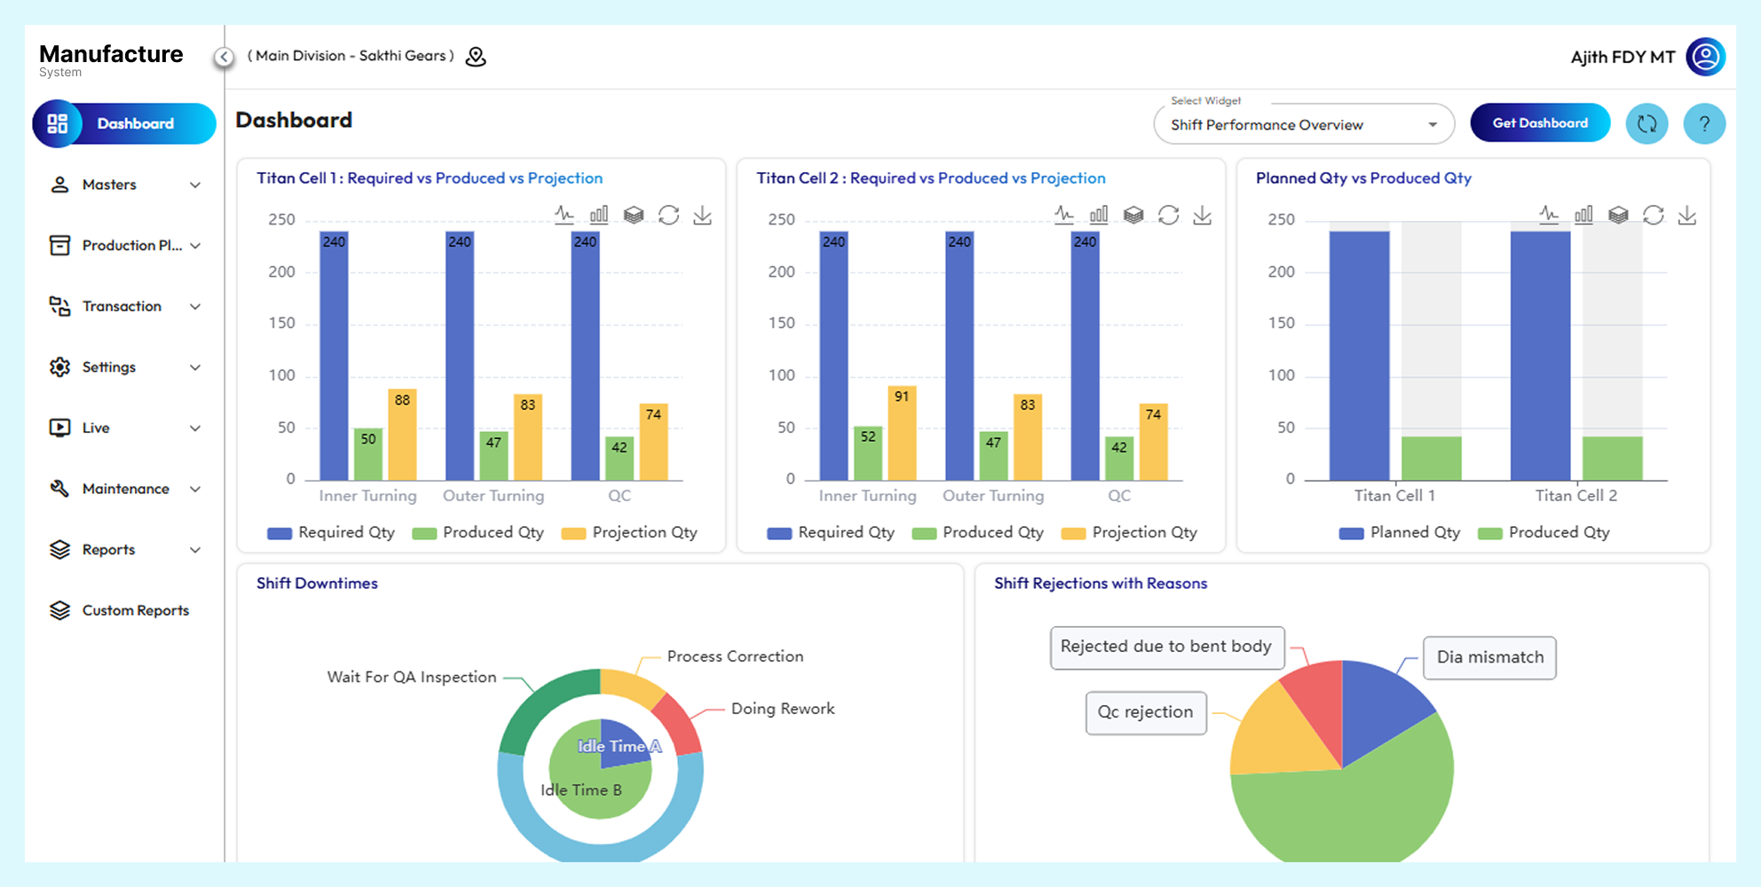Open the Select Widget dropdown
1761x887 pixels.
1302,124
